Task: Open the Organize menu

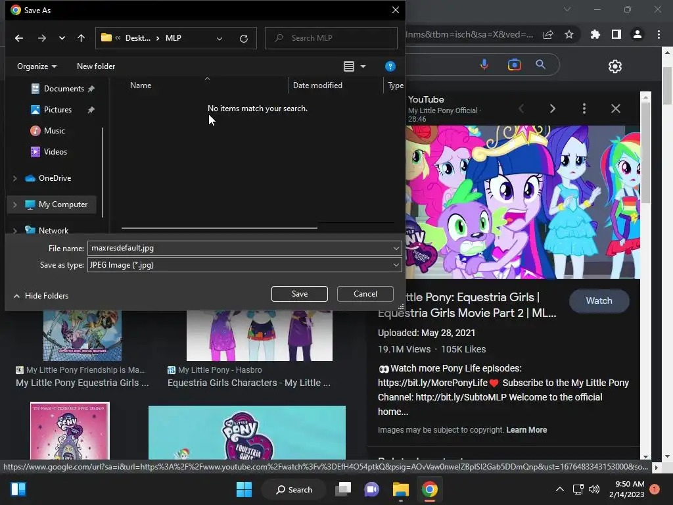Action: tap(37, 66)
